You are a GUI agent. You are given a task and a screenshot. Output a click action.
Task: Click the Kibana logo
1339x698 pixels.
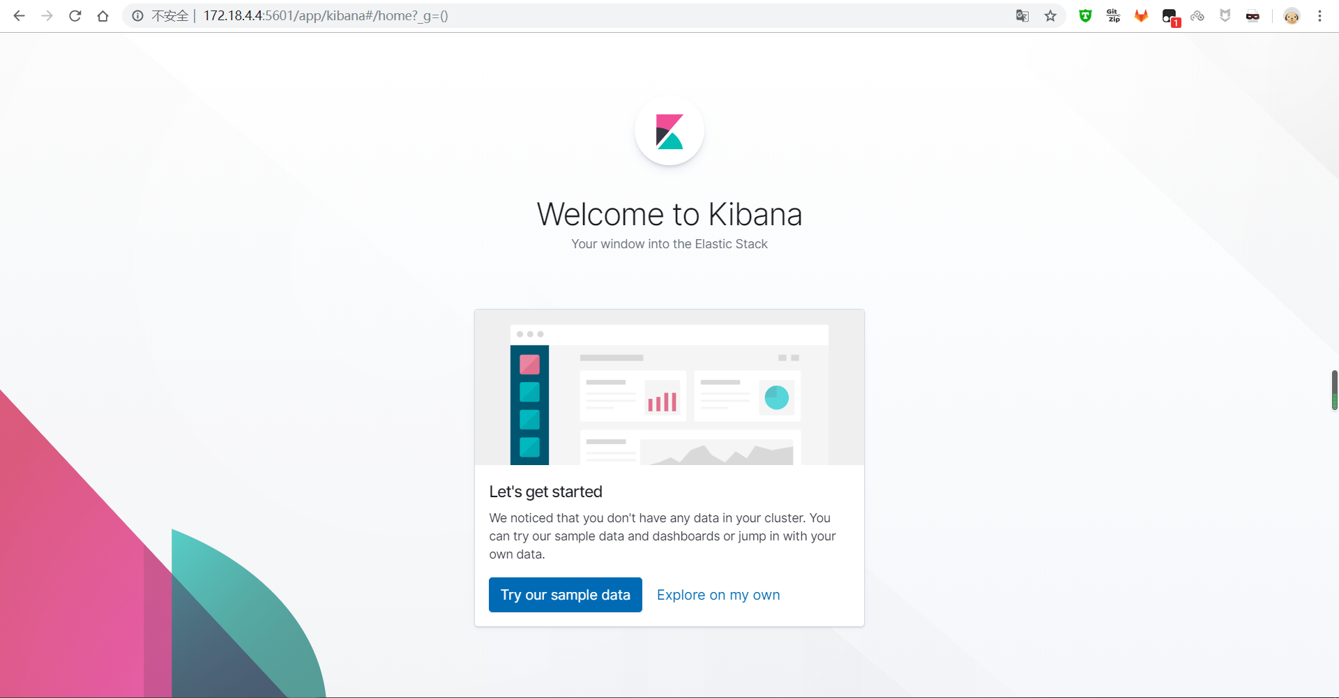coord(669,131)
